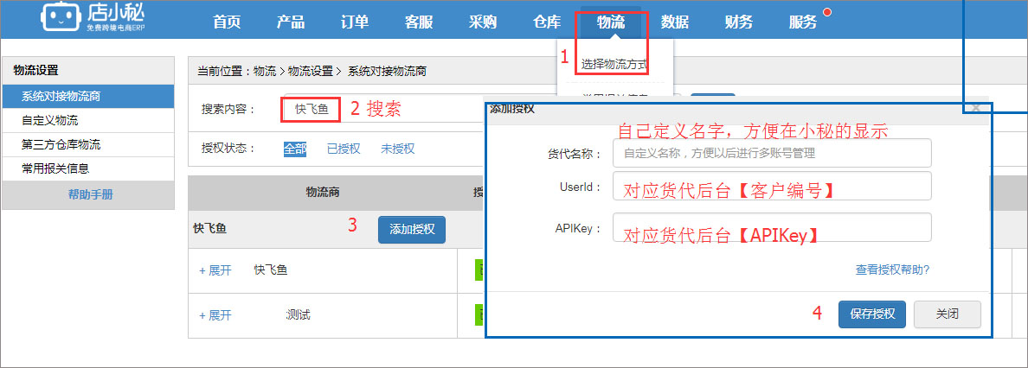The height and width of the screenshot is (368, 1028).
Task: Open the 财务 menu
Action: tap(739, 22)
